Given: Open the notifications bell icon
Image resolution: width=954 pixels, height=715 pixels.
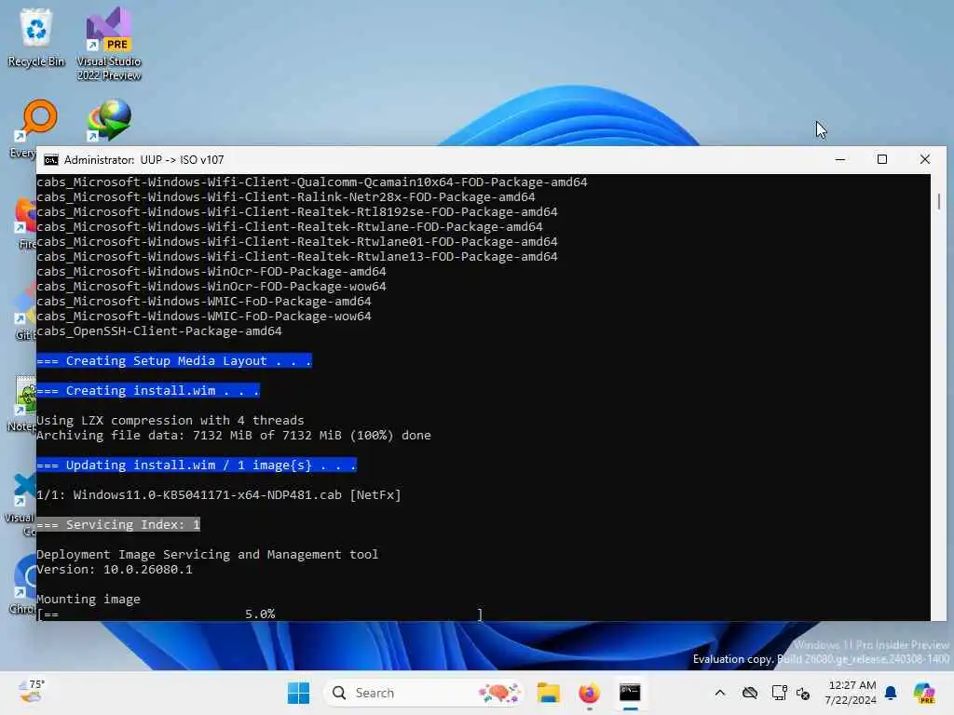Looking at the screenshot, I should click(x=891, y=693).
